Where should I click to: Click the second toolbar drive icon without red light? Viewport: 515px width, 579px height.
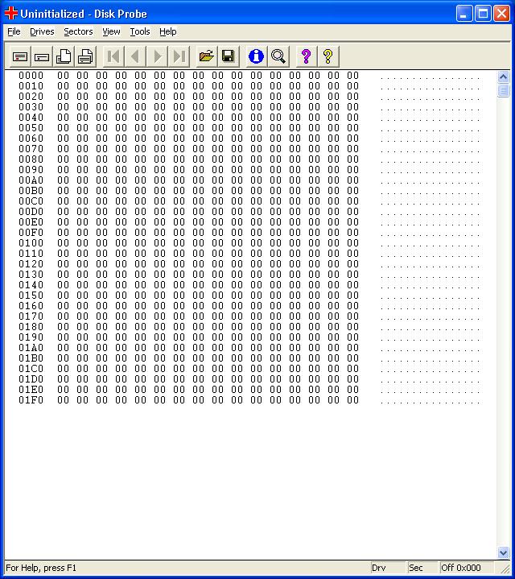42,56
